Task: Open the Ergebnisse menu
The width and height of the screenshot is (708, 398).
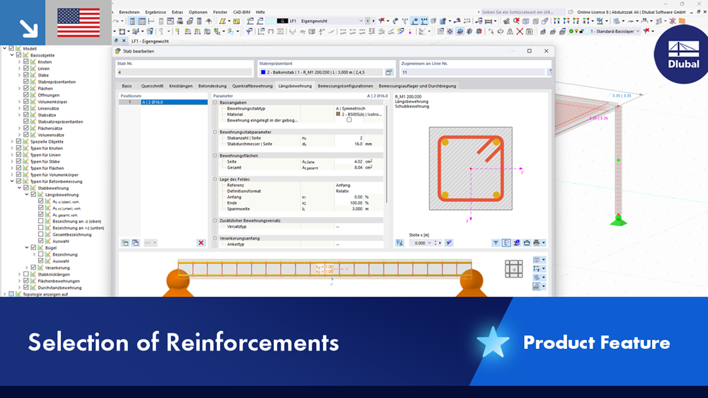Action: coord(156,12)
